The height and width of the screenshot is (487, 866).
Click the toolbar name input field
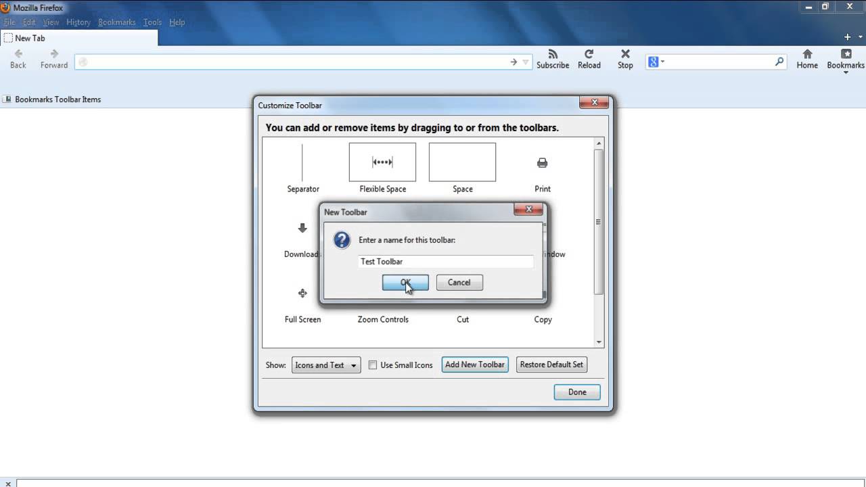coord(446,262)
